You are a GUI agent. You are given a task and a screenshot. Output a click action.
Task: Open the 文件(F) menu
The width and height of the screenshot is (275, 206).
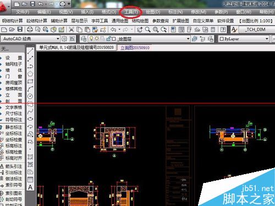click(x=23, y=12)
